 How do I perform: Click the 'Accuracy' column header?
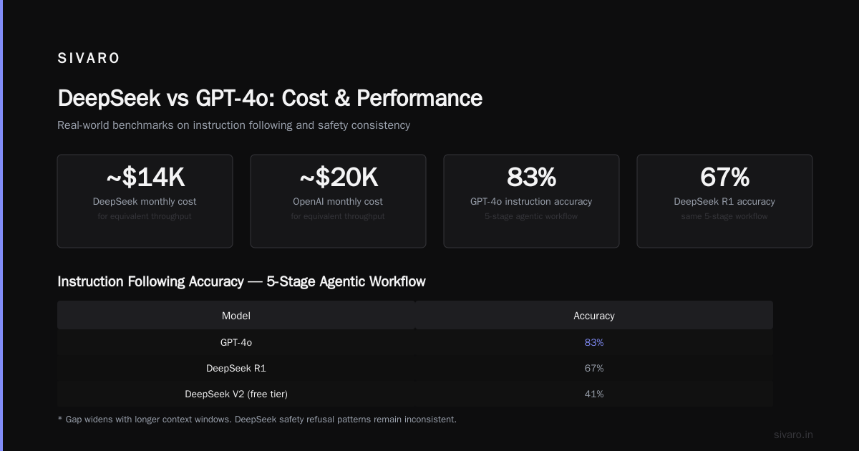[594, 316]
